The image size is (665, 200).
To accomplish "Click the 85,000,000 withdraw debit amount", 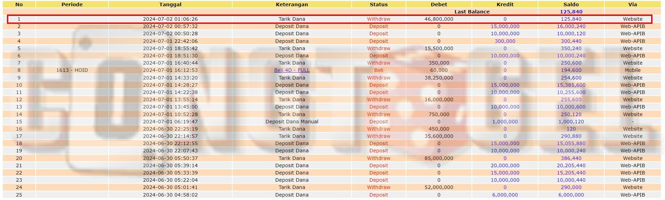I will tap(439, 158).
